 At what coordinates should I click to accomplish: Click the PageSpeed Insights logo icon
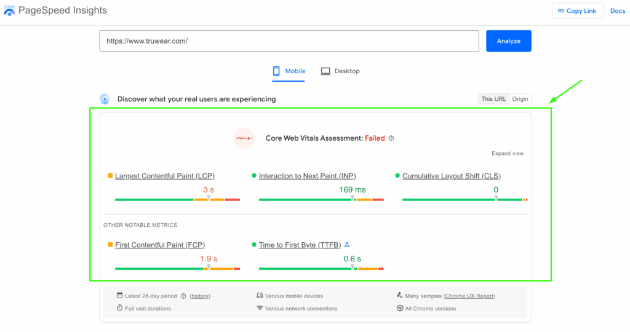point(9,10)
